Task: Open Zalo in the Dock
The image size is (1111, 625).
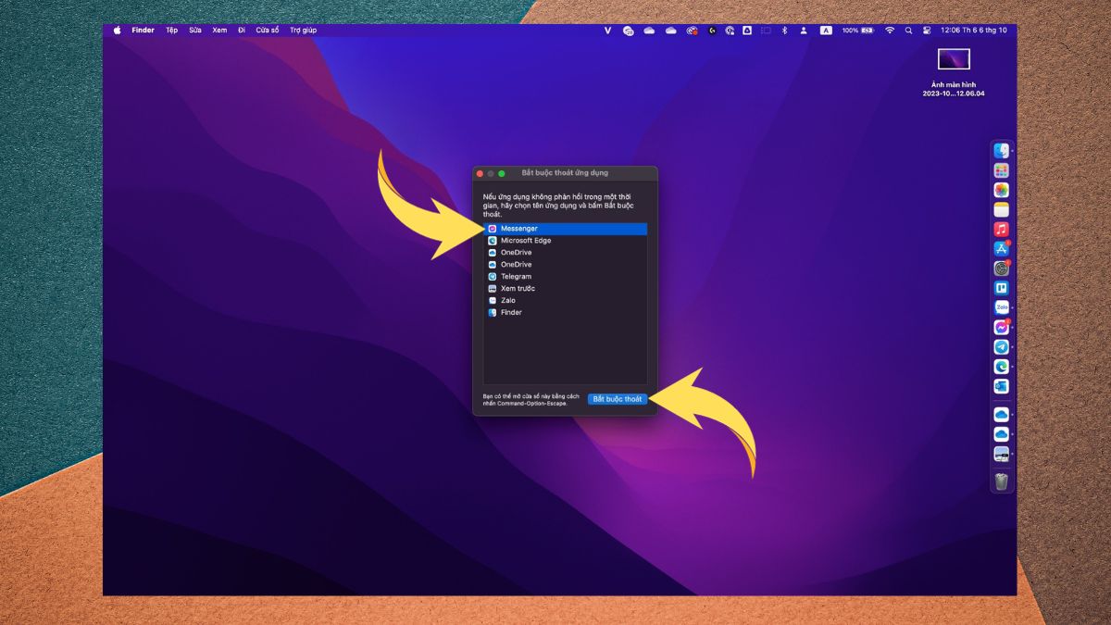Action: [1001, 307]
